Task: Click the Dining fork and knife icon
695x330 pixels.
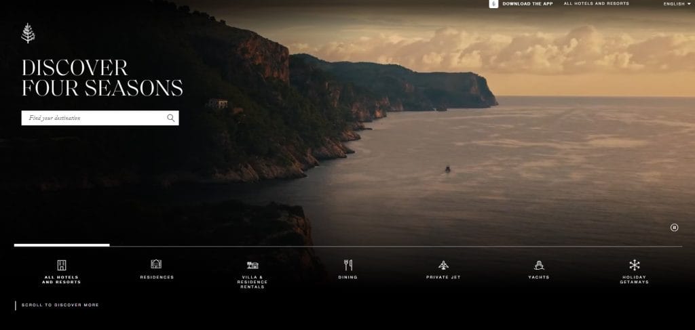Action: tap(348, 265)
